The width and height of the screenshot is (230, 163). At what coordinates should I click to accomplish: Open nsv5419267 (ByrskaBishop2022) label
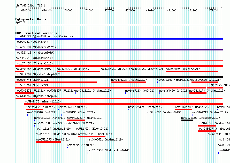pyautogui.click(x=38, y=74)
